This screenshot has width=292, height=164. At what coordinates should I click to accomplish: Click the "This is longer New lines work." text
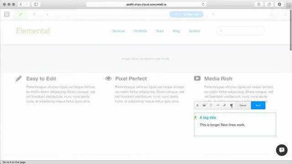tap(222, 125)
